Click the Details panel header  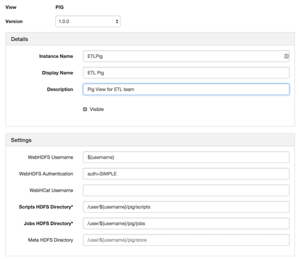[x=150, y=39]
